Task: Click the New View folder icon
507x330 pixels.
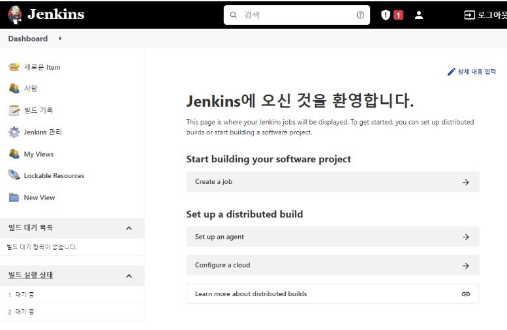Action: tap(14, 197)
